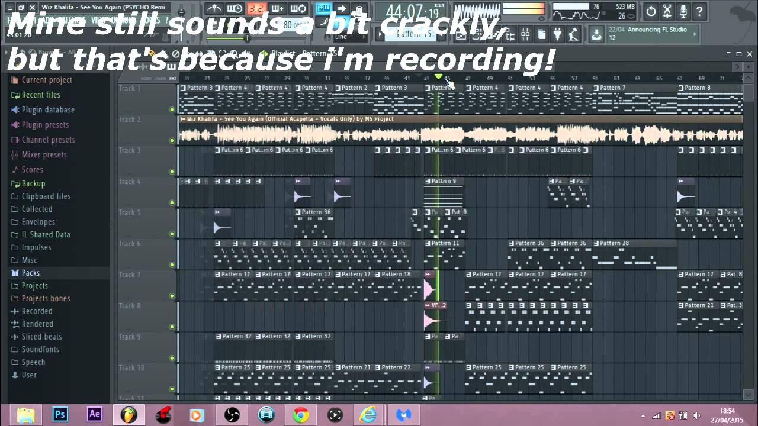Viewport: 758px width, 426px height.
Task: Mute Track 9 with its green dot
Action: click(x=172, y=358)
